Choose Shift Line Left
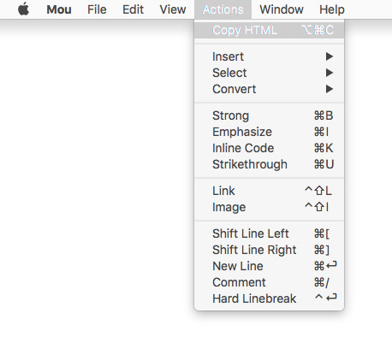The image size is (392, 337). click(x=269, y=234)
